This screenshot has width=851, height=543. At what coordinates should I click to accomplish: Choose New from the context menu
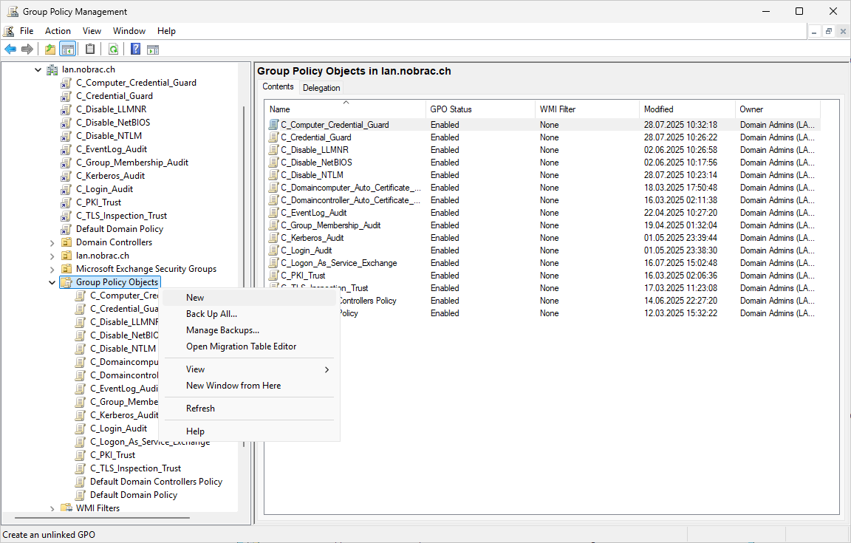click(249, 298)
